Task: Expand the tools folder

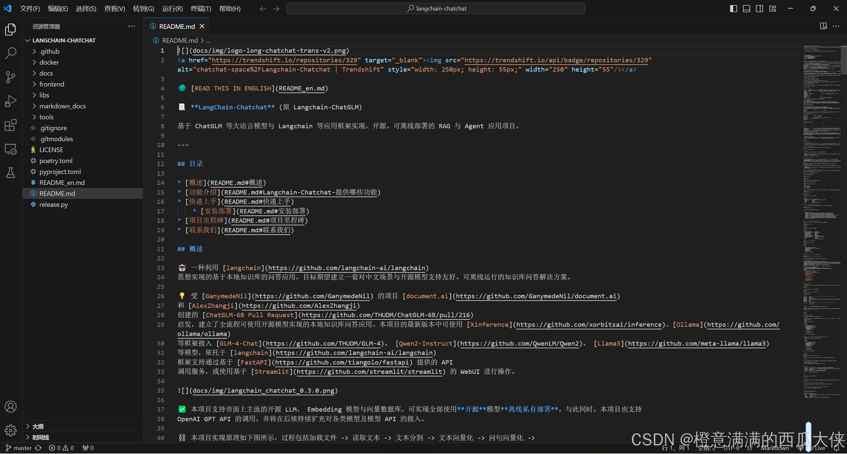Action: (83, 117)
